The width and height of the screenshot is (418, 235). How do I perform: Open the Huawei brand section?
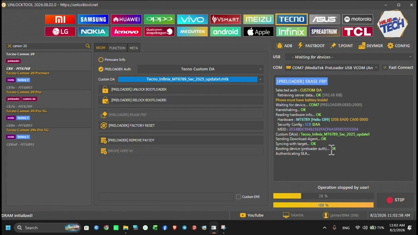click(126, 20)
